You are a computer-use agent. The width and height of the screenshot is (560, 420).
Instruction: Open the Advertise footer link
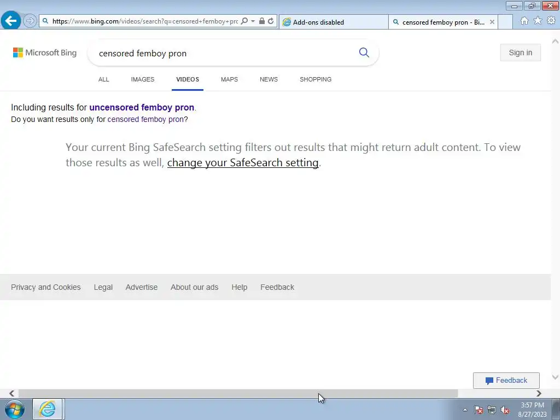tap(142, 287)
